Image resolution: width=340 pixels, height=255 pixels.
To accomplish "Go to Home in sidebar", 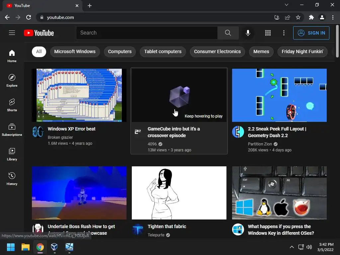I will [x=12, y=56].
